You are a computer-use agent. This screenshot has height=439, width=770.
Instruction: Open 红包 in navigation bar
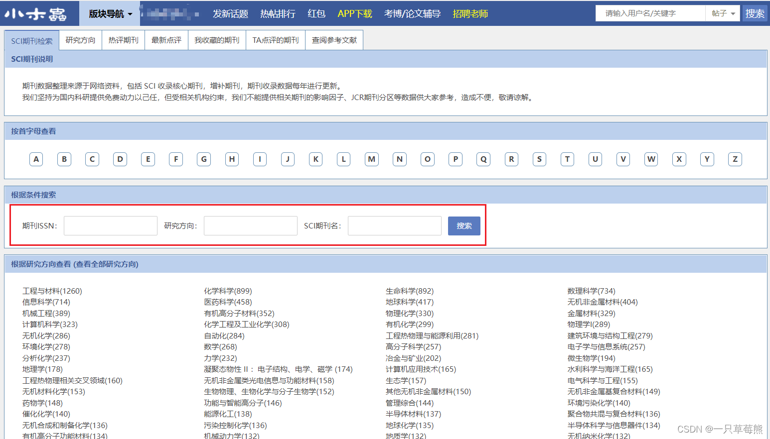tap(316, 14)
